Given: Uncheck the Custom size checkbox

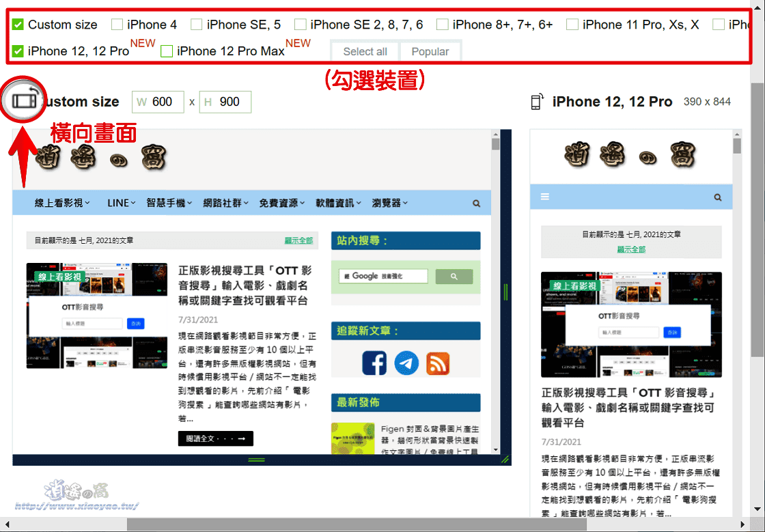Looking at the screenshot, I should [18, 25].
